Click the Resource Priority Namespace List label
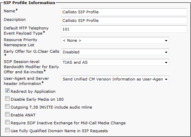The image size is (191, 137). [21, 42]
